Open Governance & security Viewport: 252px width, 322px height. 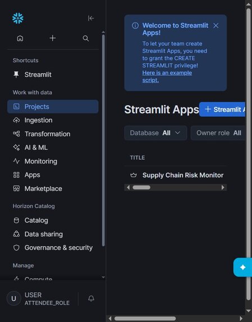(x=53, y=248)
